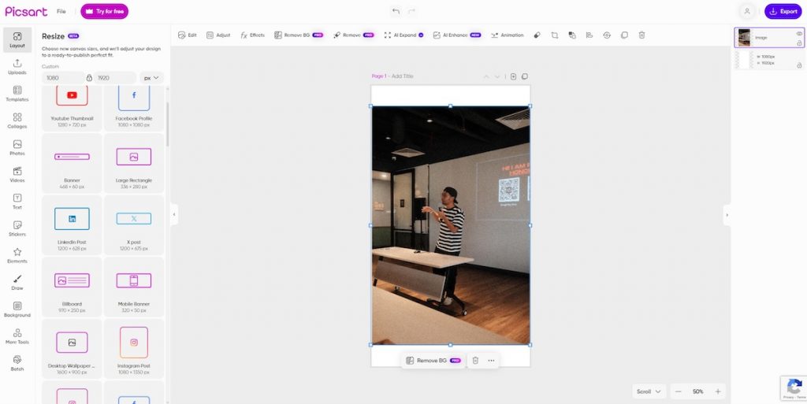The width and height of the screenshot is (807, 404).
Task: Select the Crop tool in top toolbar
Action: [x=554, y=35]
